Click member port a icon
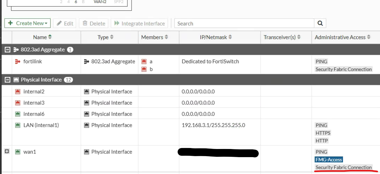The height and width of the screenshot is (174, 380). (144, 61)
